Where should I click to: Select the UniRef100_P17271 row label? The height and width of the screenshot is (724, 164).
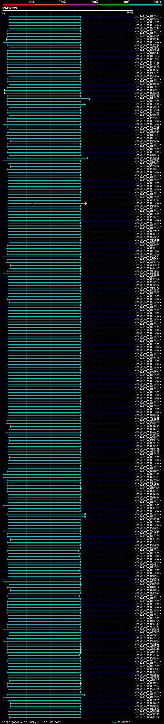click(x=147, y=73)
